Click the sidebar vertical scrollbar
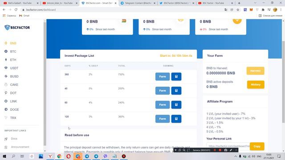 pos(45,84)
